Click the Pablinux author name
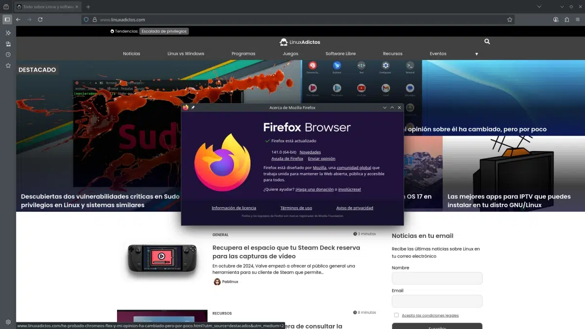 pyautogui.click(x=230, y=282)
